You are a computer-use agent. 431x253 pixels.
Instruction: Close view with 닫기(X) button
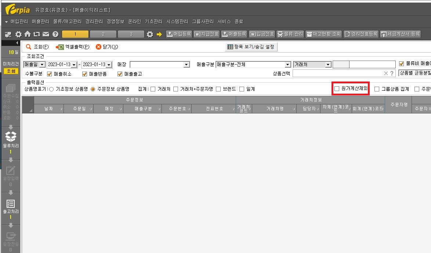[107, 47]
